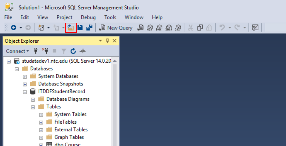Toggle Object Explorer auto-hide pin
The image size is (286, 146).
click(x=108, y=41)
